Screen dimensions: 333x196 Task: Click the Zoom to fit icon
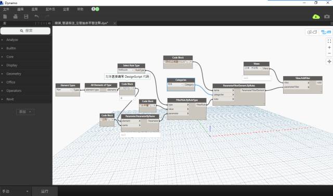329,41
